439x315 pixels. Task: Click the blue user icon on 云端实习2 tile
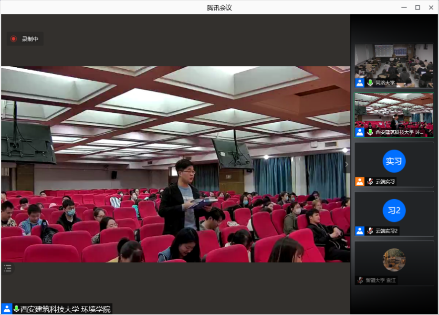360,231
